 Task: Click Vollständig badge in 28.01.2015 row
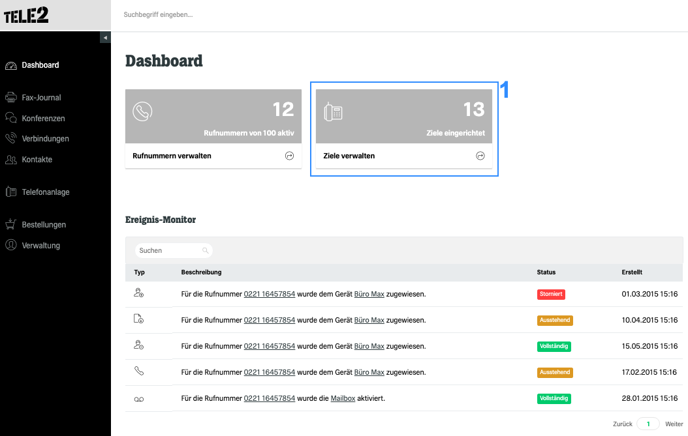point(554,398)
